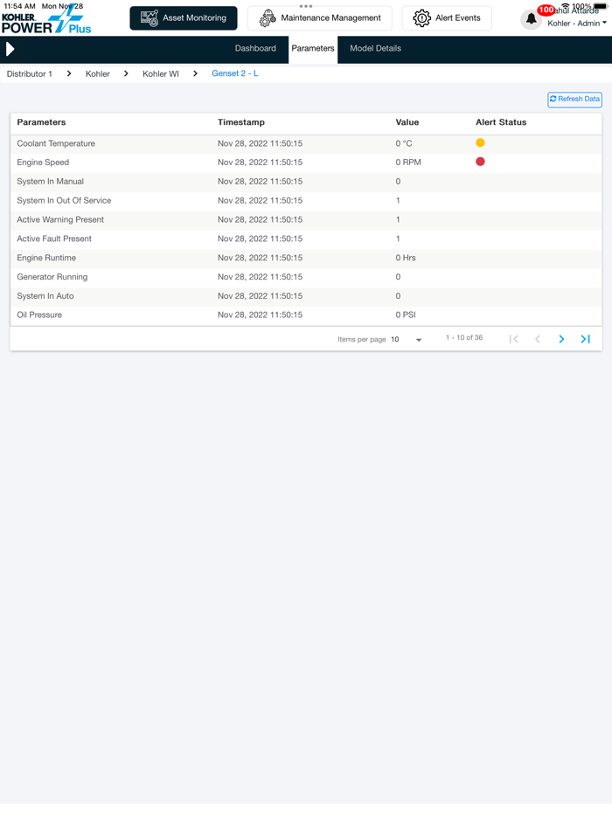Click the notification bell icon
Viewport: 612px width, 816px height.
click(x=531, y=19)
